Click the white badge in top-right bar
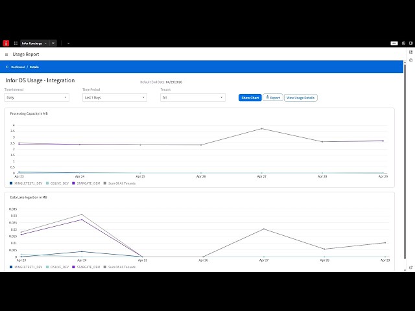This screenshot has width=415, height=311. pos(394,43)
